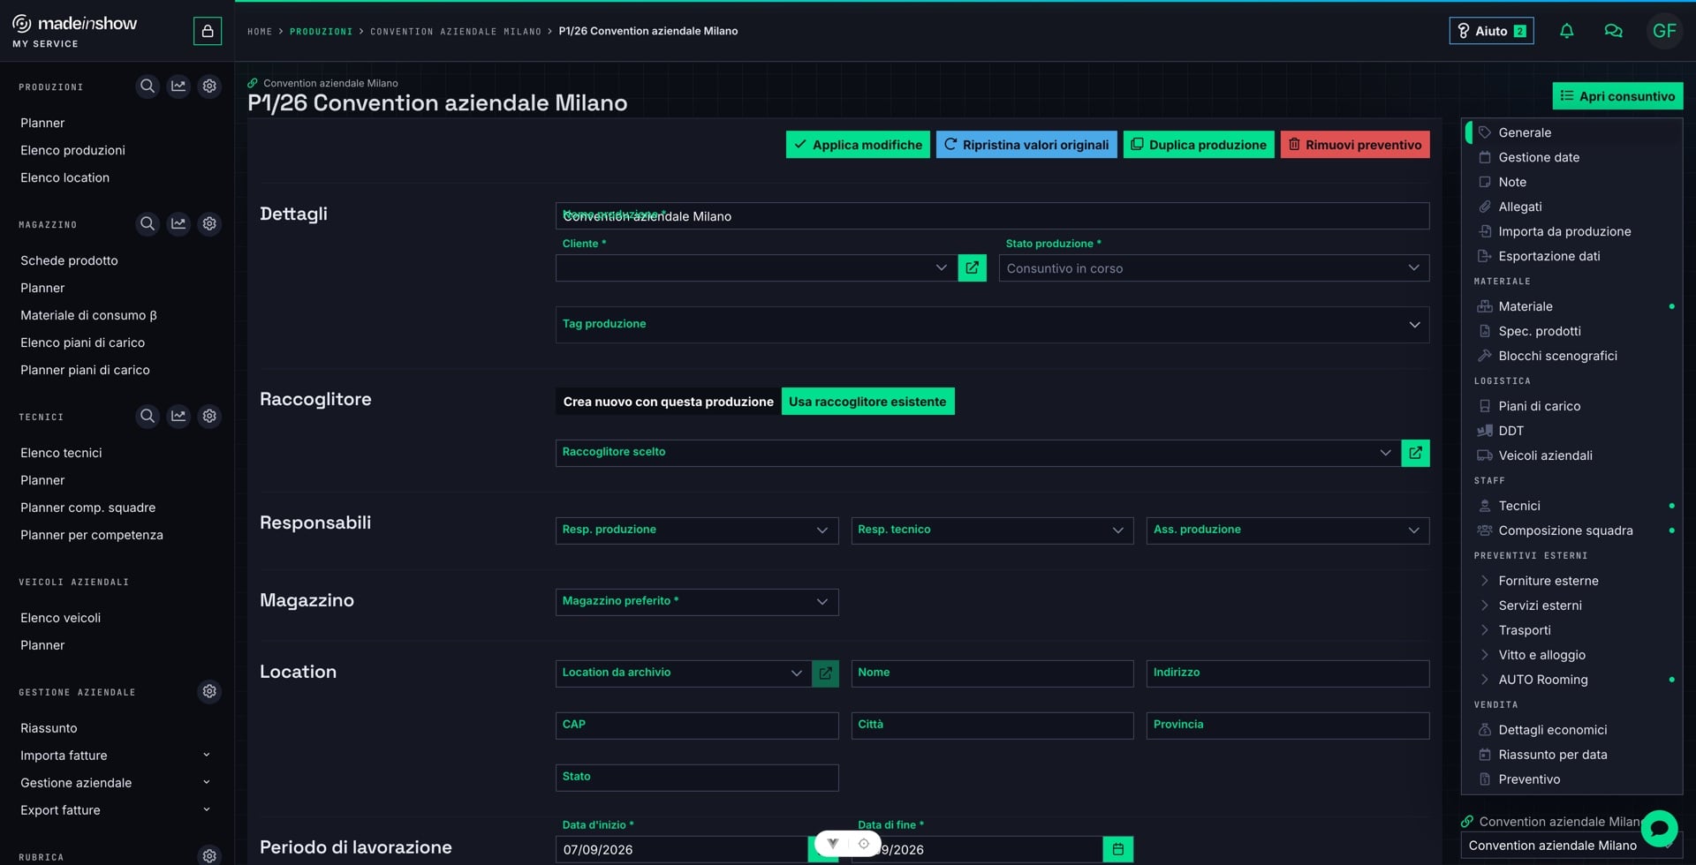Open Resp. tecnico dropdown

(x=992, y=530)
